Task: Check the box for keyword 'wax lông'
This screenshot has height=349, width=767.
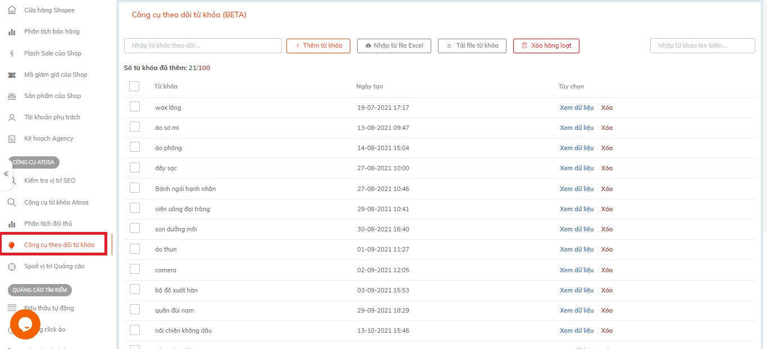Action: (x=135, y=107)
